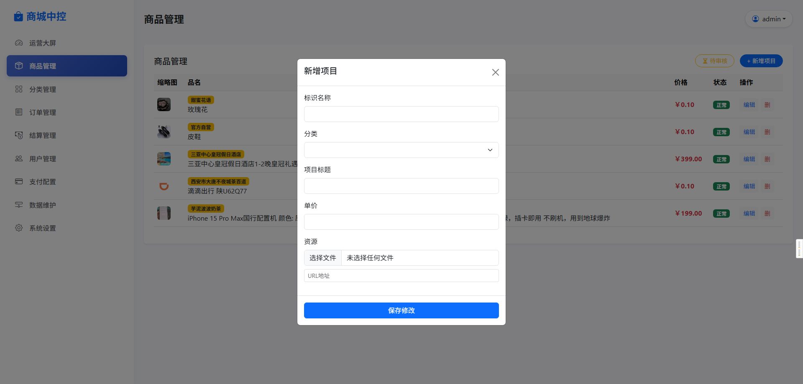Screen dimensions: 803x384
Task: Click the 结算管理 icon
Action: tap(19, 135)
